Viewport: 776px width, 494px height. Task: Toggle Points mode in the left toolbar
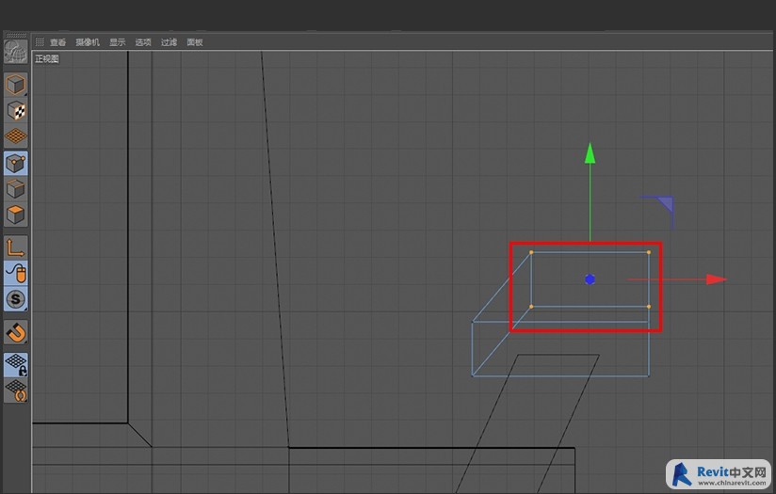pyautogui.click(x=15, y=163)
